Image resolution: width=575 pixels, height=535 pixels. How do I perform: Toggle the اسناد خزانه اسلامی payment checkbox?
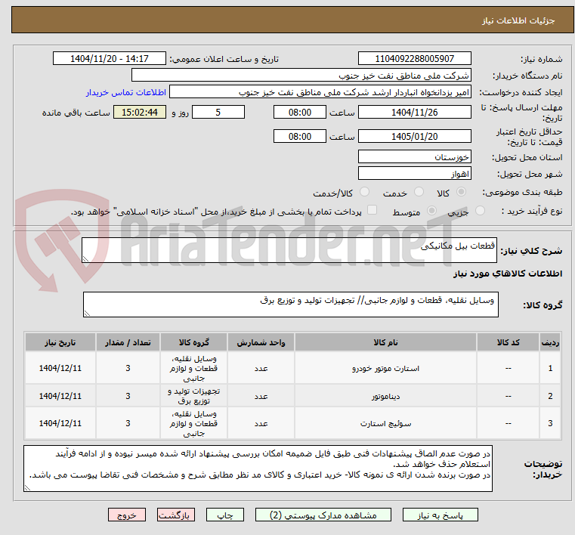(x=373, y=210)
